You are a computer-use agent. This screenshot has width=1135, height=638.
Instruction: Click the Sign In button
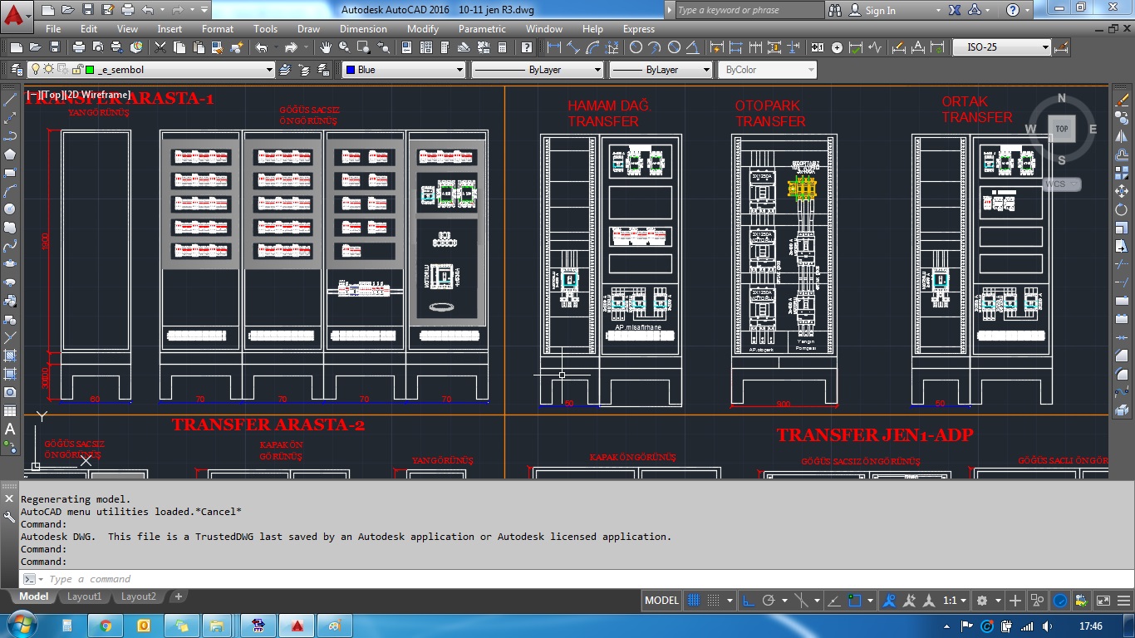(880, 10)
